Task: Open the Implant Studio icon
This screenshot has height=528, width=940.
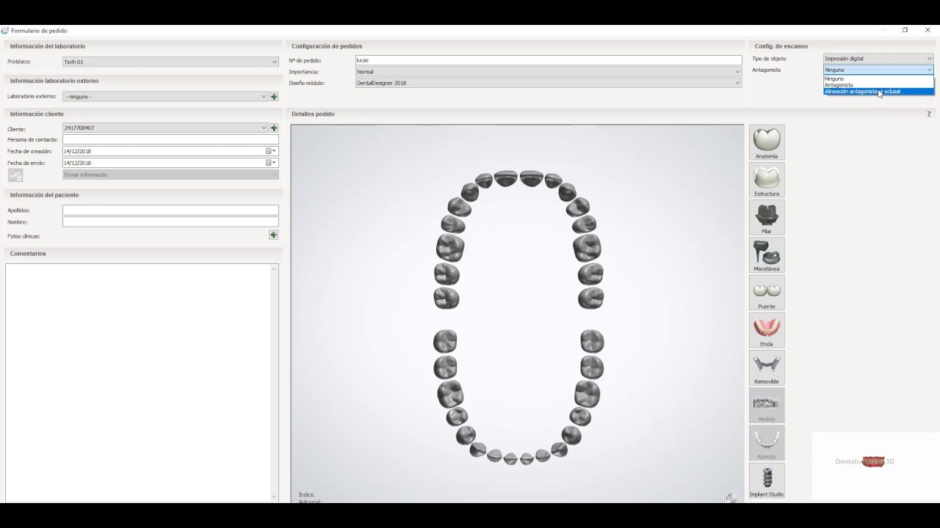Action: (767, 480)
